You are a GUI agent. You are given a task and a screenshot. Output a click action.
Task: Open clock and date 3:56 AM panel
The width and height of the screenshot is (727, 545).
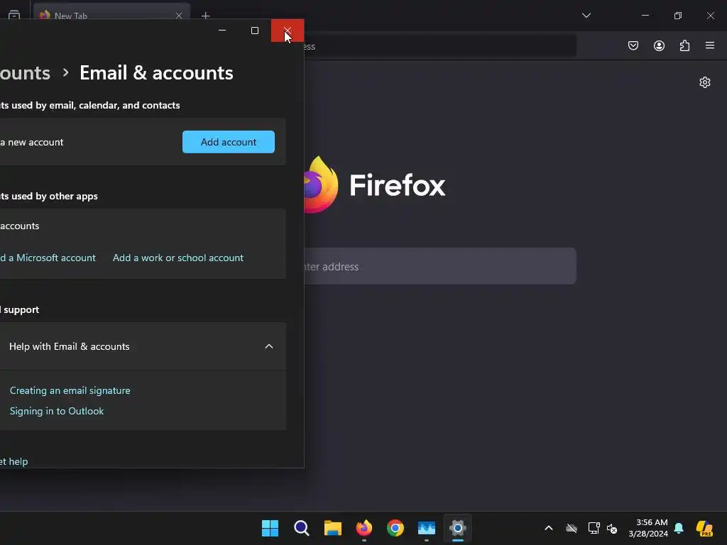(x=648, y=528)
